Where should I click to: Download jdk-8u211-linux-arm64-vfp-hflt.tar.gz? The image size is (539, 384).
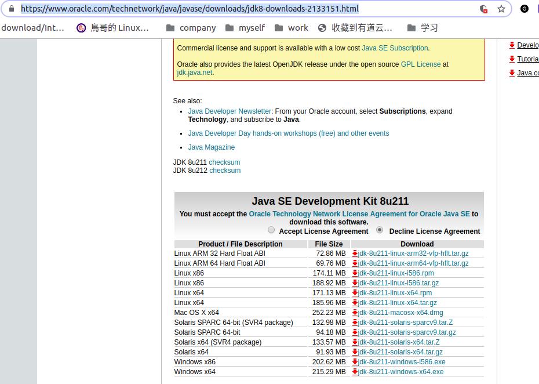(x=413, y=263)
